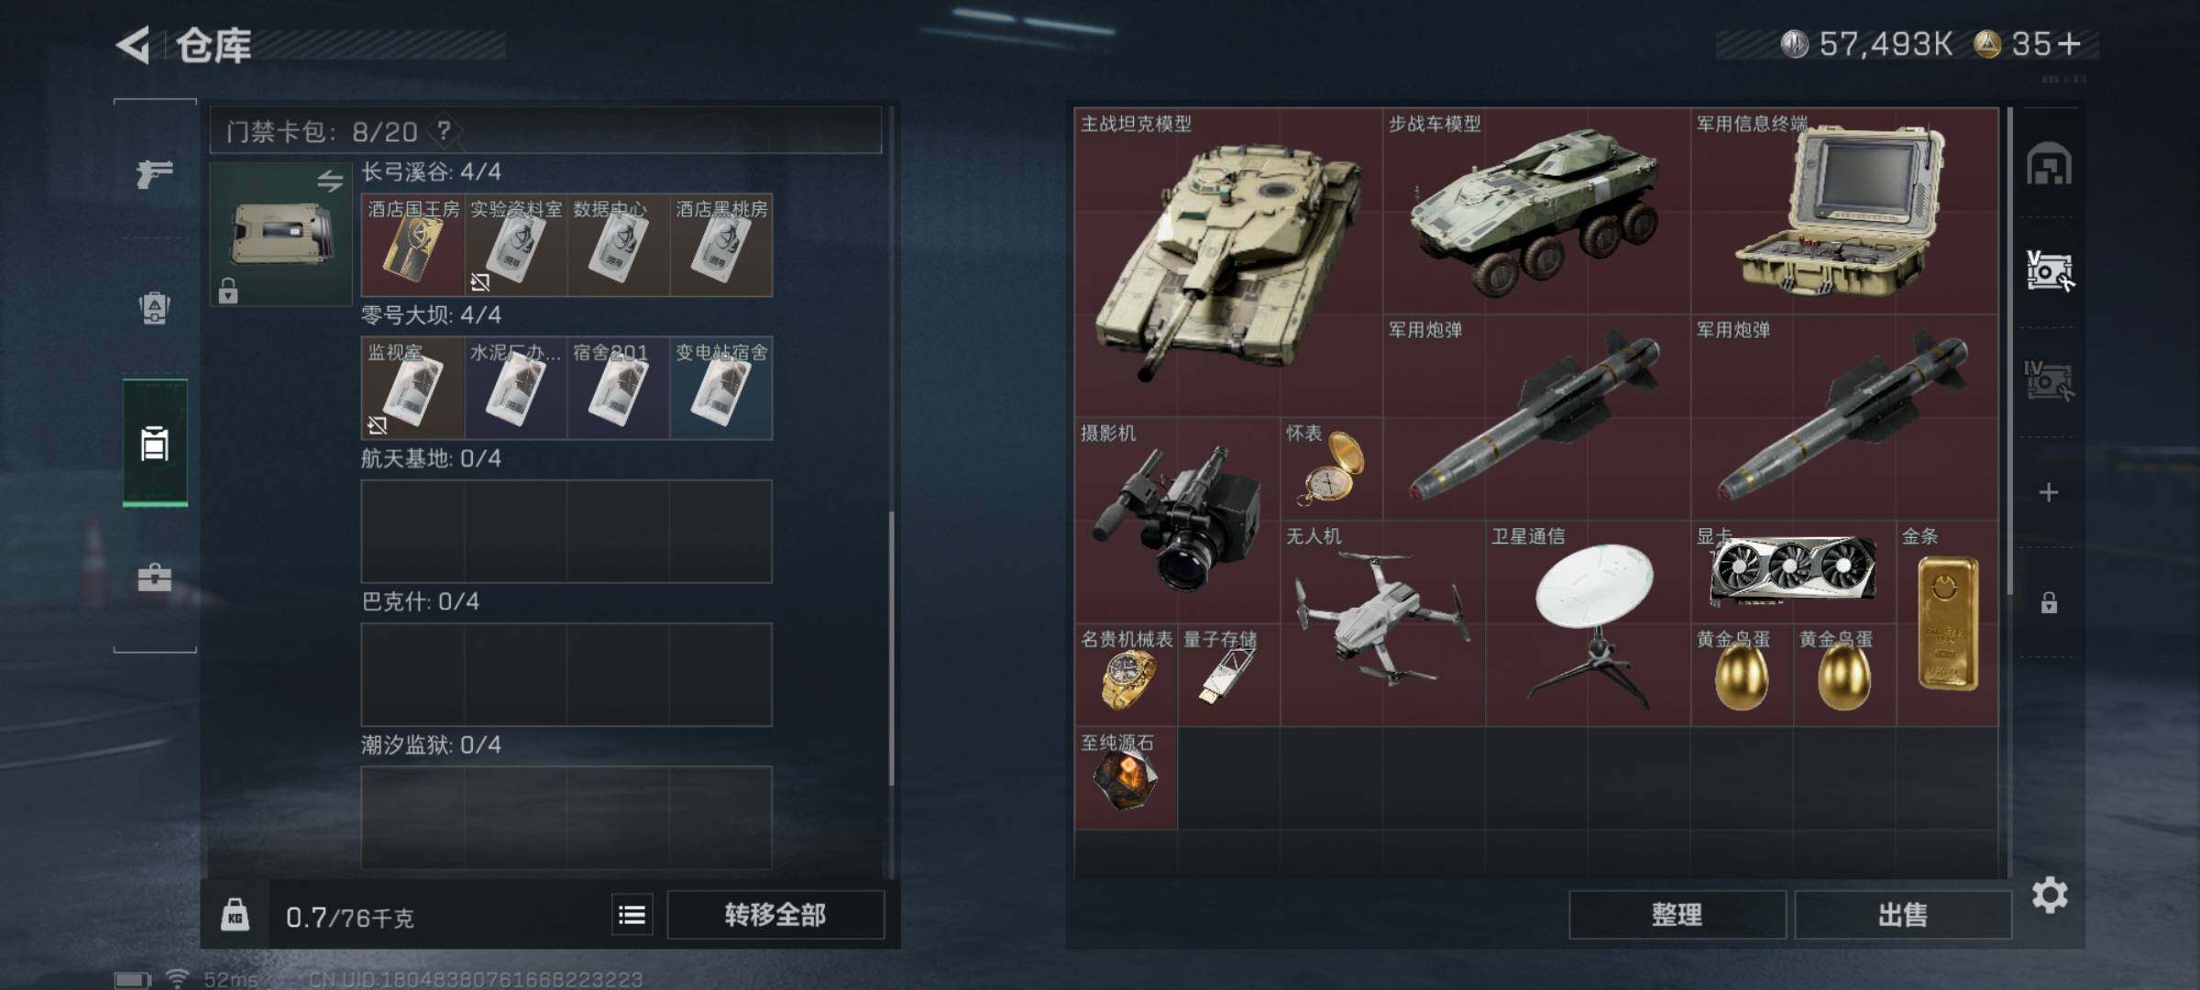The width and height of the screenshot is (2200, 990).
Task: Toggle the list view icon beside 转移全部
Action: pos(632,915)
